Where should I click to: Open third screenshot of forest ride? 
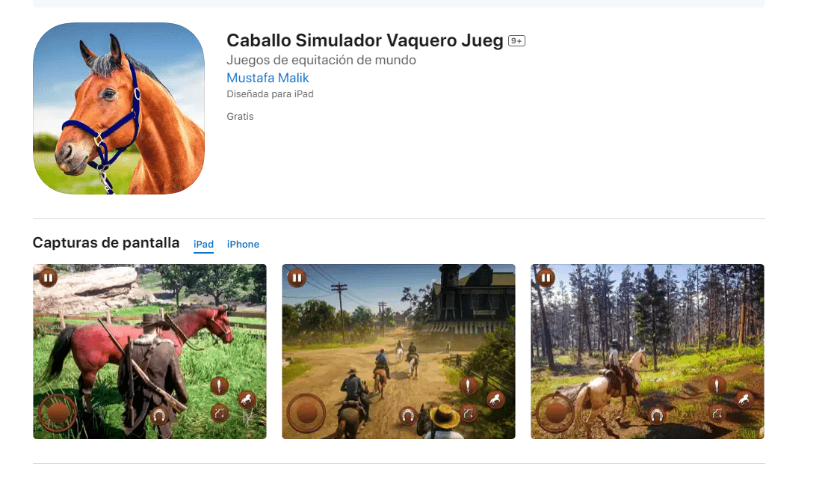pyautogui.click(x=647, y=352)
